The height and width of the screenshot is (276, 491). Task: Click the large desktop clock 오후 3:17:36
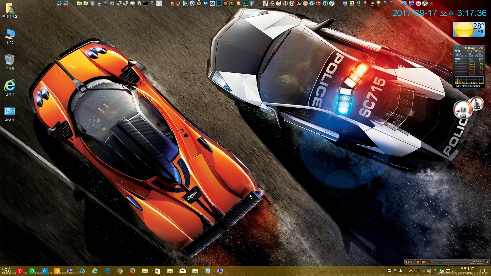439,13
